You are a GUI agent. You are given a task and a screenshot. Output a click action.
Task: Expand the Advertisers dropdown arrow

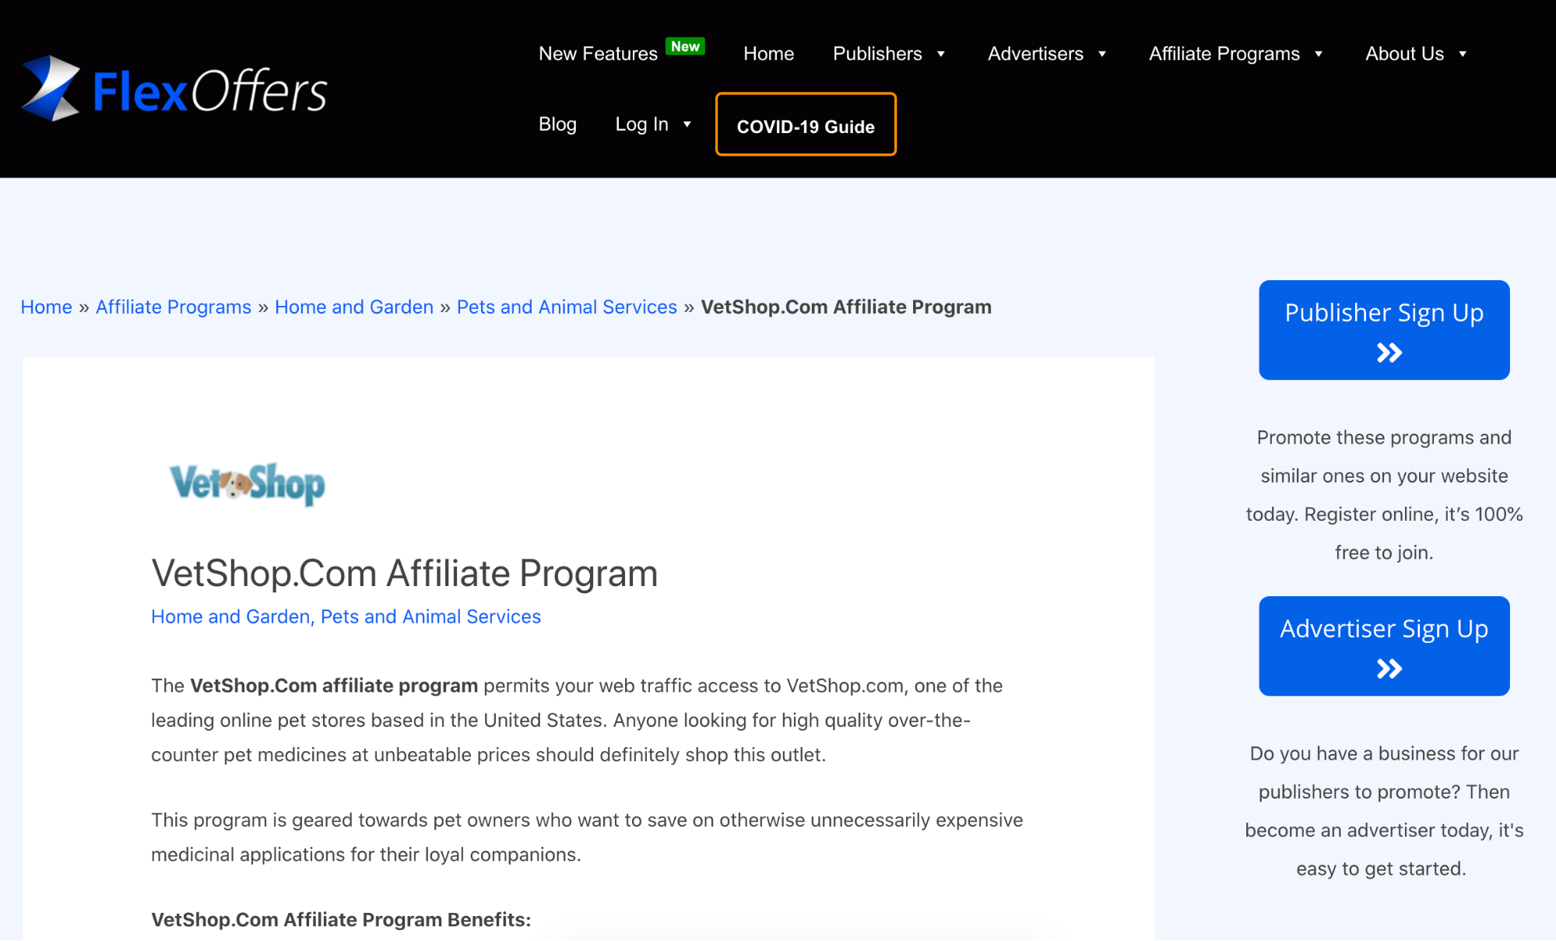(1102, 54)
